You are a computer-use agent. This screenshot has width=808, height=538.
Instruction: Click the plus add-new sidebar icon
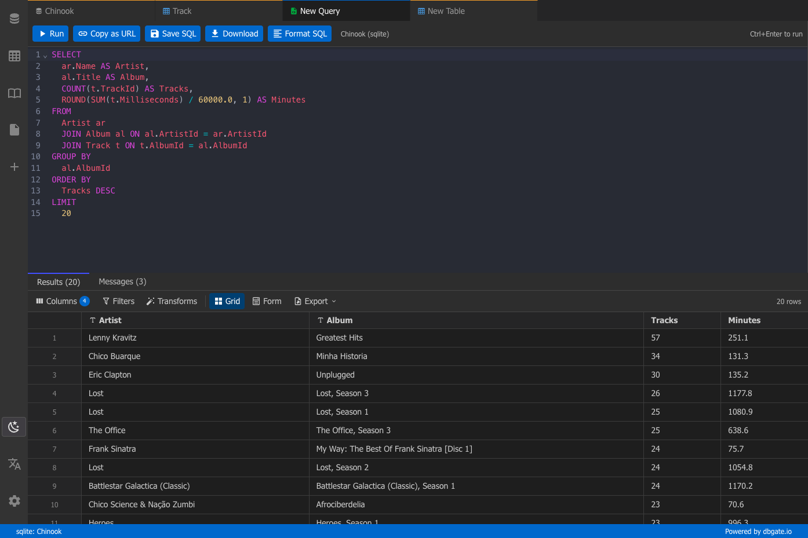pyautogui.click(x=14, y=167)
